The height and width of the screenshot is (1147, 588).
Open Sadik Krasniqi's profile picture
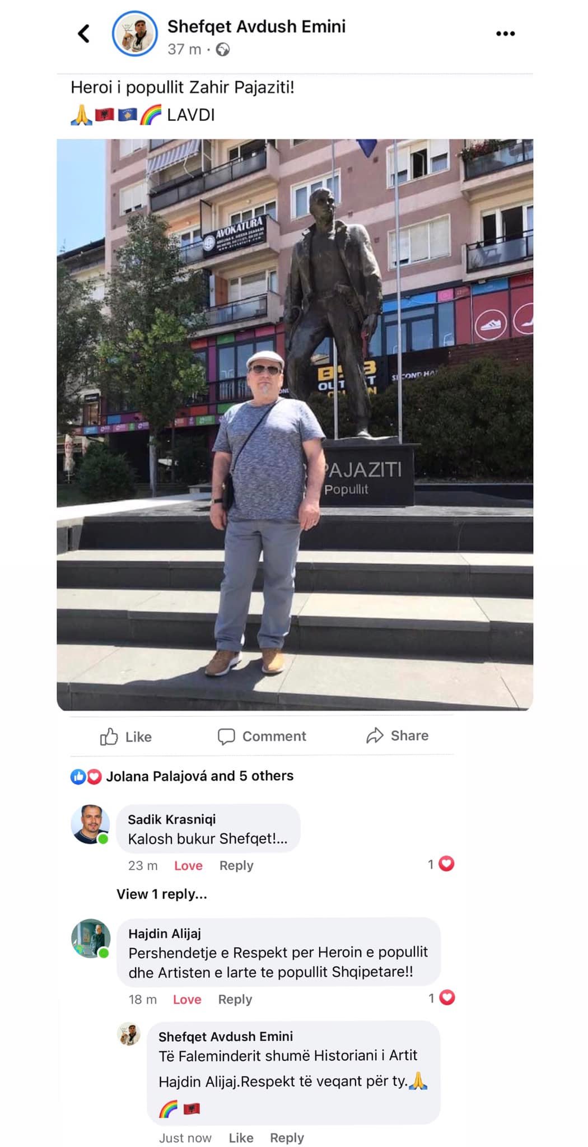[90, 824]
